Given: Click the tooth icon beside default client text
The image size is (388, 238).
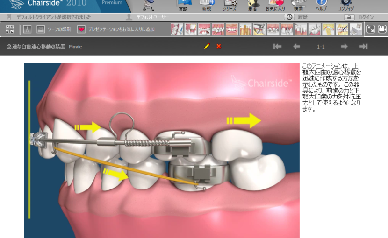Looking at the screenshot, I should pos(9,17).
